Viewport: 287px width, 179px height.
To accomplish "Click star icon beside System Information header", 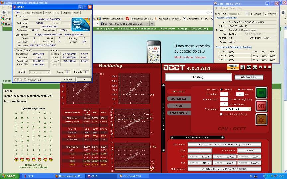I will coord(172,137).
